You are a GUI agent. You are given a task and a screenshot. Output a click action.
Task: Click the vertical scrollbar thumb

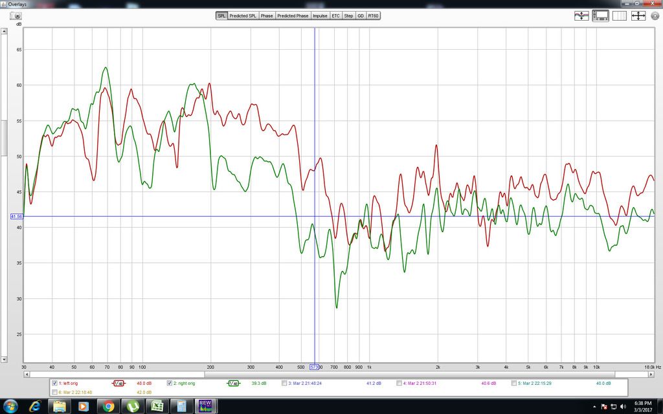[4, 138]
